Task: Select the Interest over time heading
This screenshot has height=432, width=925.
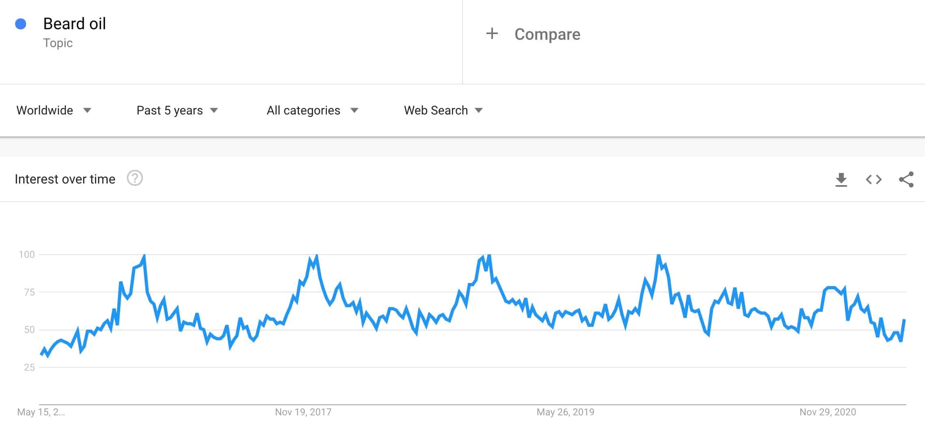Action: (65, 179)
